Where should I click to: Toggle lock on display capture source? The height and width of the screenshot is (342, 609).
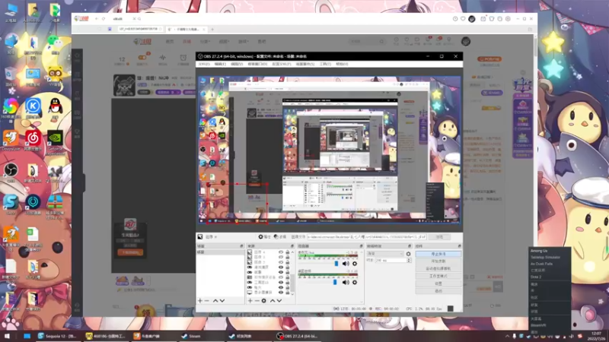click(x=288, y=293)
